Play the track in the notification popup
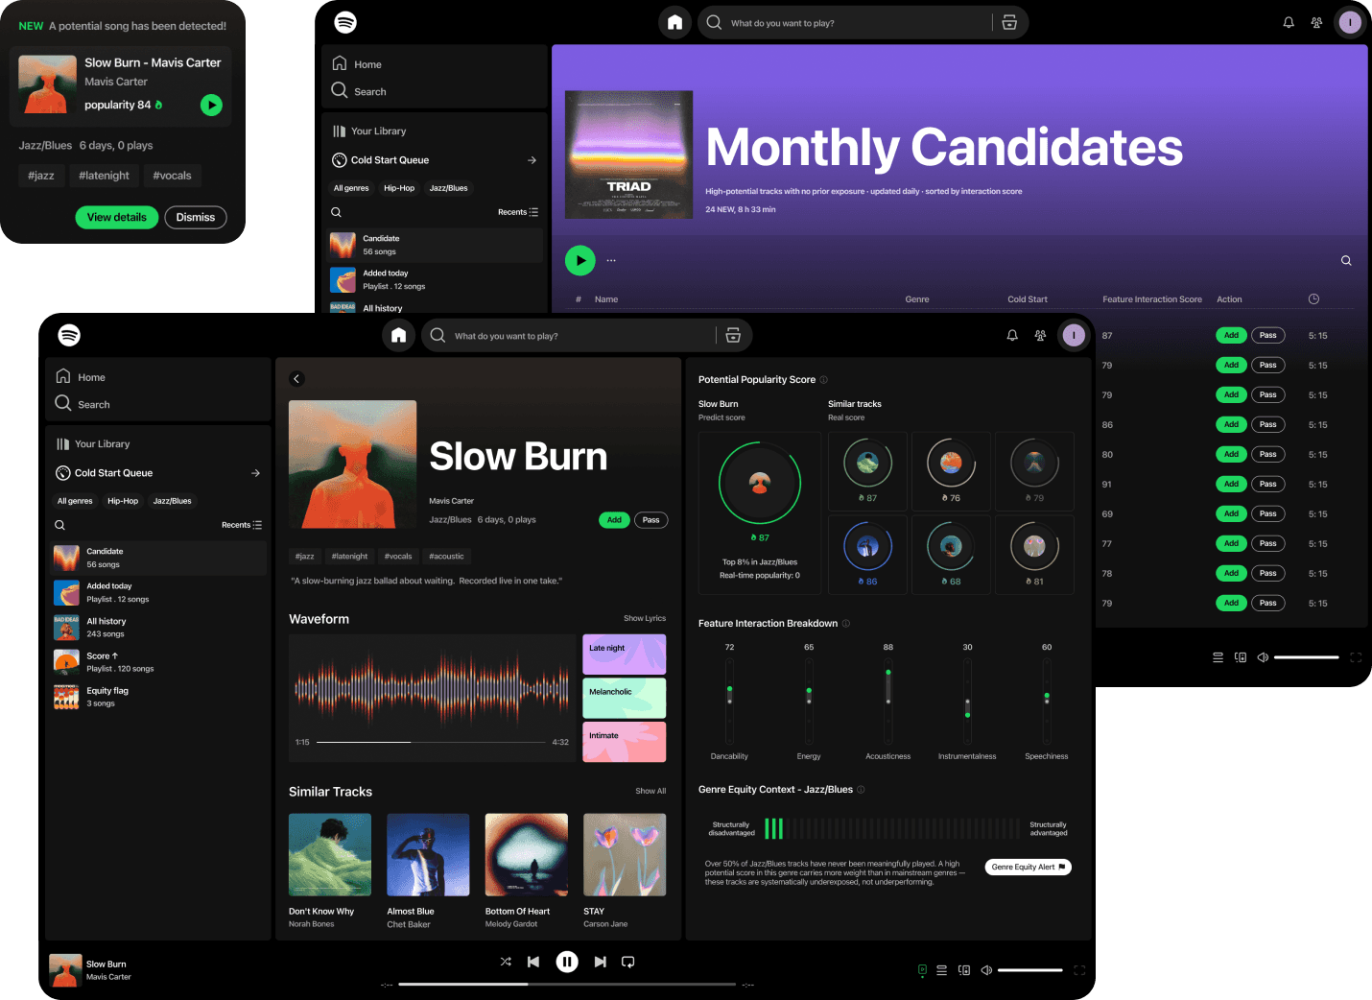 [211, 106]
